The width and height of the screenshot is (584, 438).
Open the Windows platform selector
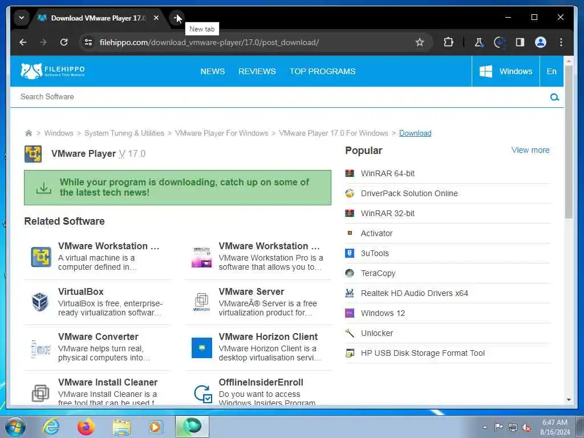click(506, 71)
